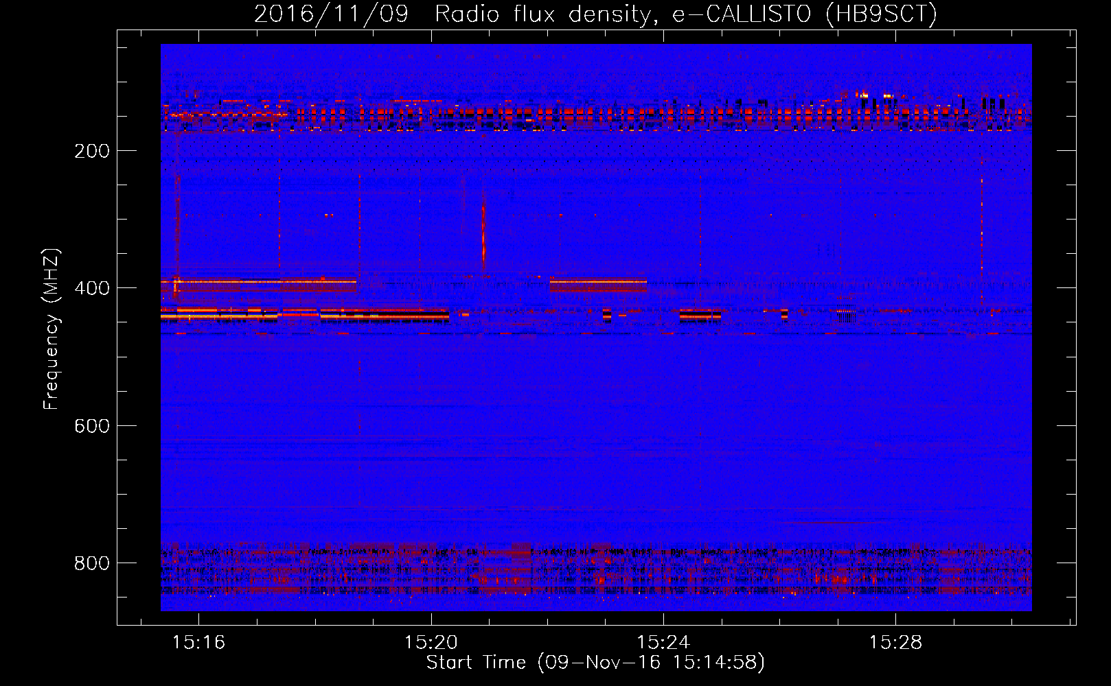Select the 400 frequency tick label
Image resolution: width=1111 pixels, height=686 pixels.
(92, 288)
